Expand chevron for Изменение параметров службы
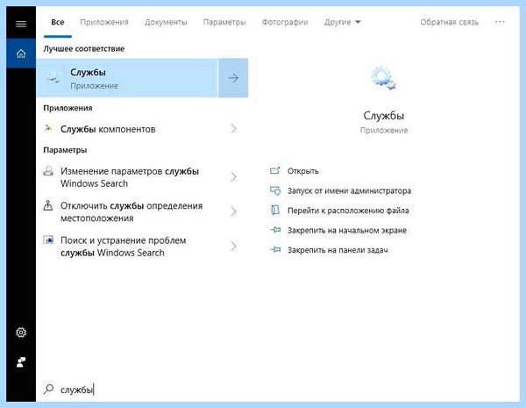The height and width of the screenshot is (408, 526). (233, 177)
